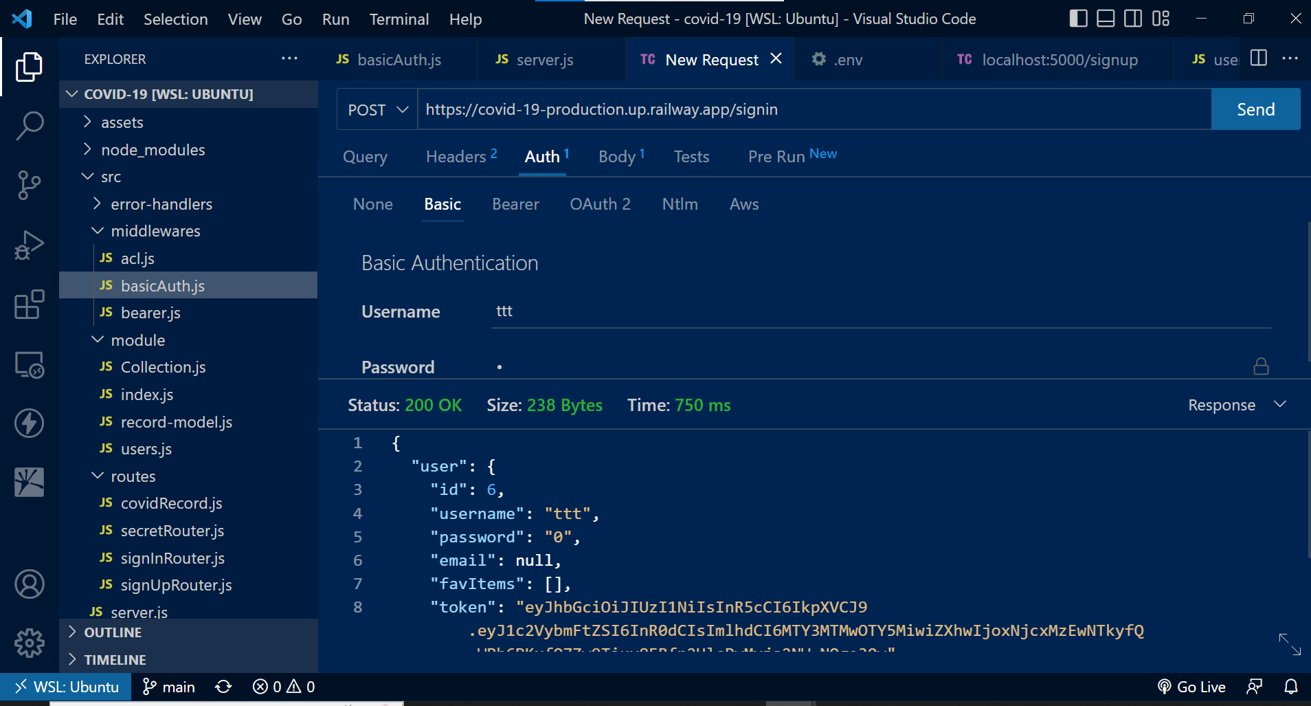Select None auth type
This screenshot has width=1311, height=706.
click(373, 204)
